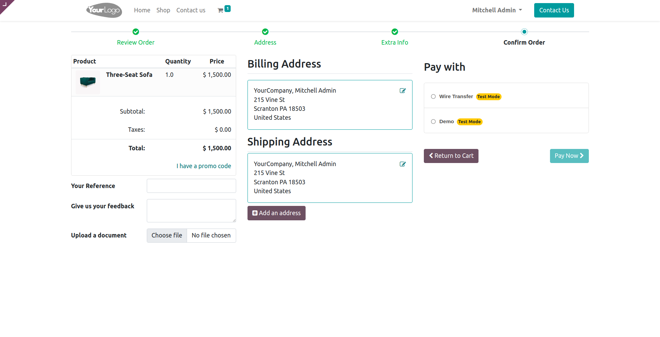Select the Wire Transfer payment option

[433, 97]
